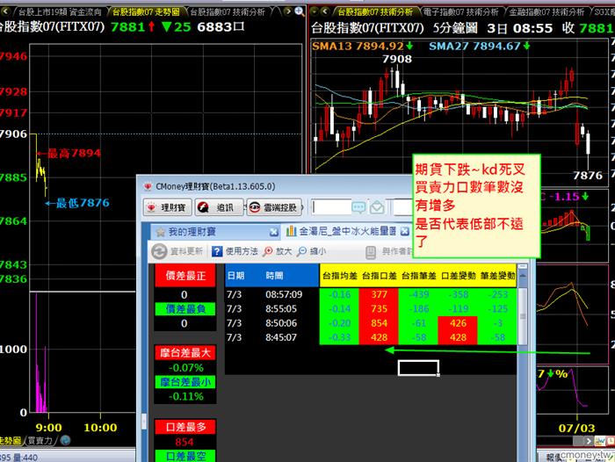This screenshot has height=462, width=615.
Task: Click the 價差最正 red label
Action: [x=185, y=276]
